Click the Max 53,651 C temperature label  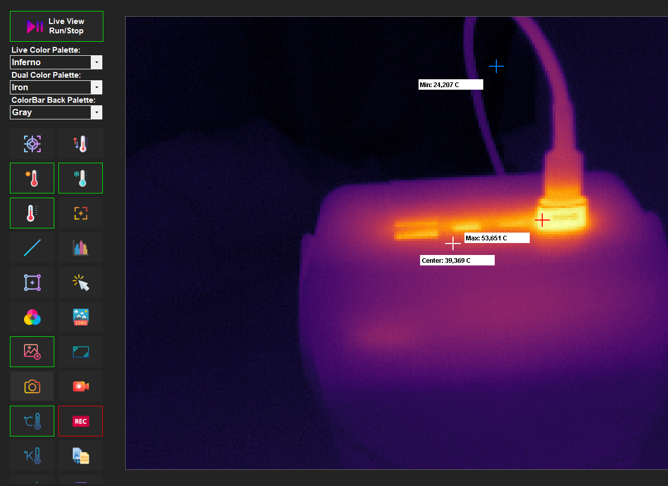tap(497, 238)
